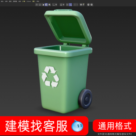Toggle the highlighted blue grid snap icon

click(70, 5)
